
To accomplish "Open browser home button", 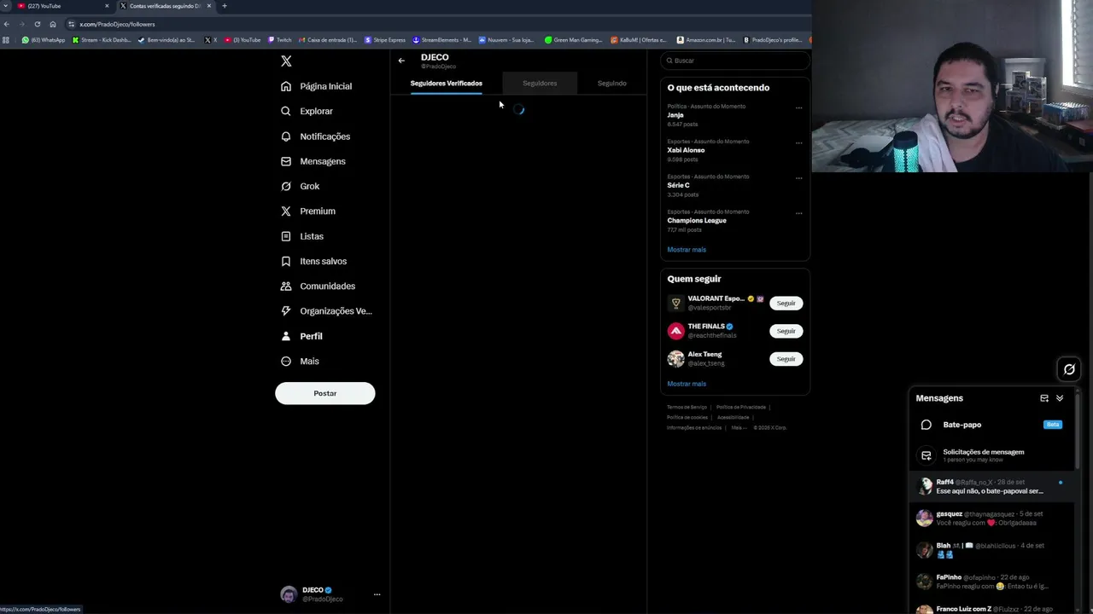I will (53, 24).
